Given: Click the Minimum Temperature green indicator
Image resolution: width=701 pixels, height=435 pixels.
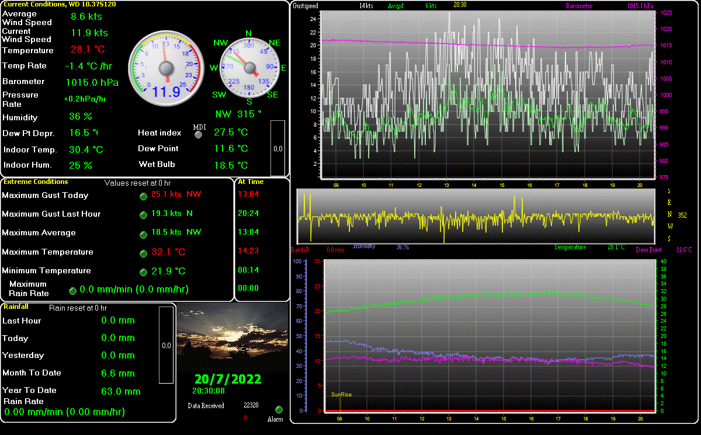Looking at the screenshot, I should point(143,272).
